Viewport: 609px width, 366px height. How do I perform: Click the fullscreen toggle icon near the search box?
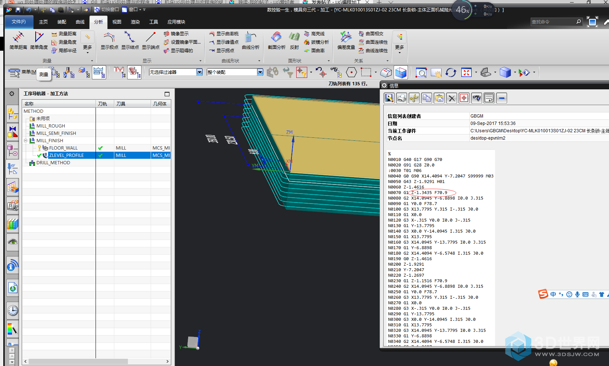592,22
